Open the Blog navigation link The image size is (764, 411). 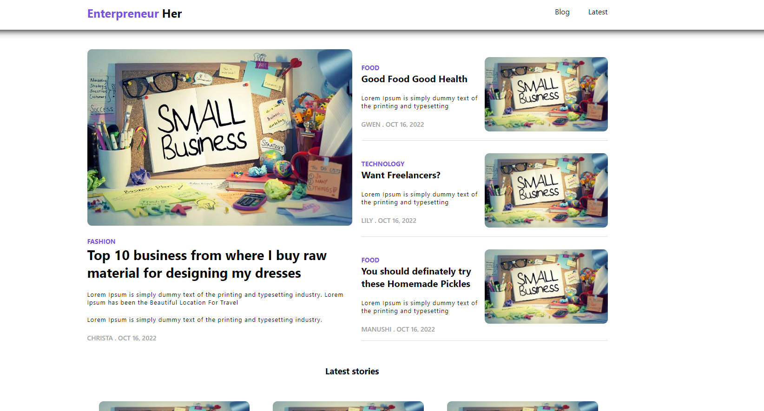(x=562, y=12)
